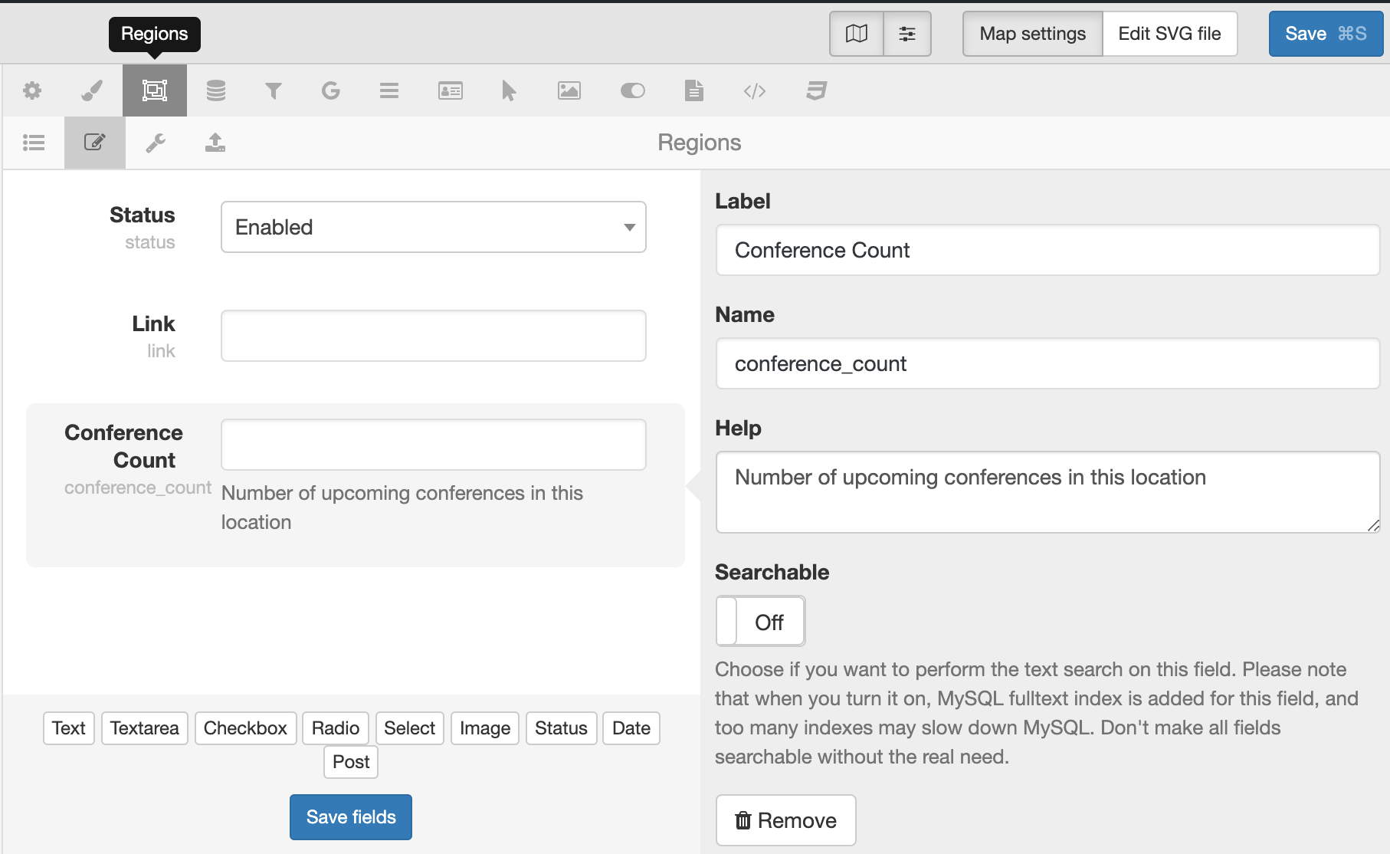Edit the Label field Conference Count
1390x854 pixels.
(x=1047, y=250)
